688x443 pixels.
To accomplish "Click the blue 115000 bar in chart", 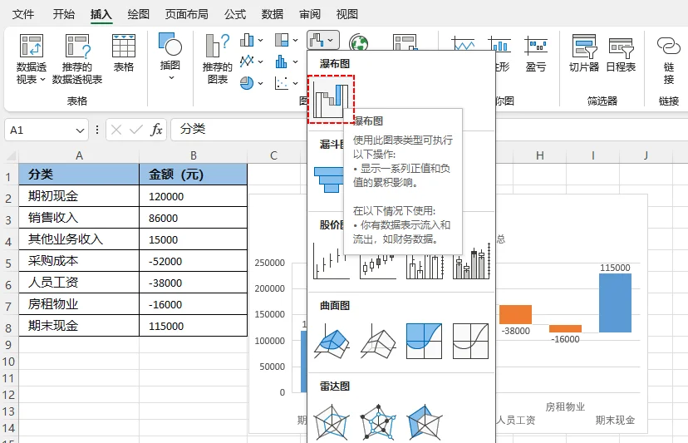I will coord(615,303).
